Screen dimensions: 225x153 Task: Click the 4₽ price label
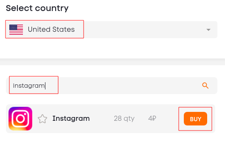click(x=152, y=119)
